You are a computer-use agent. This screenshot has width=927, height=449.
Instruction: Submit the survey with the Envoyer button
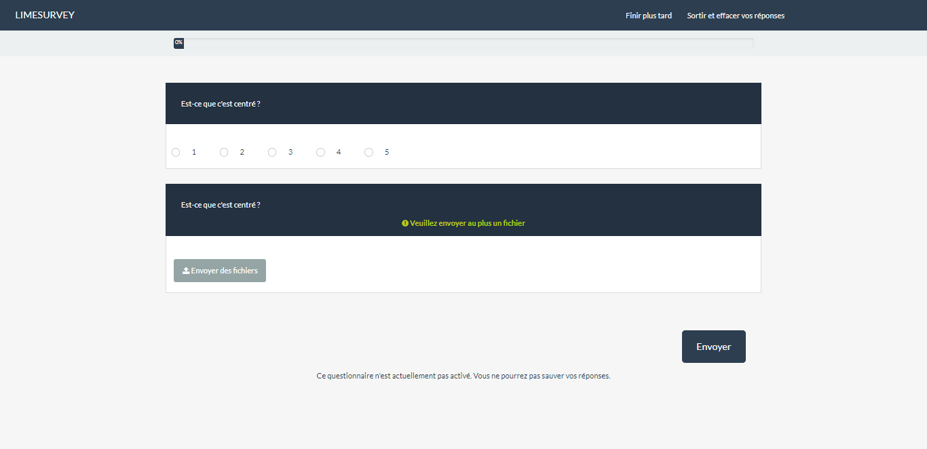(x=713, y=347)
